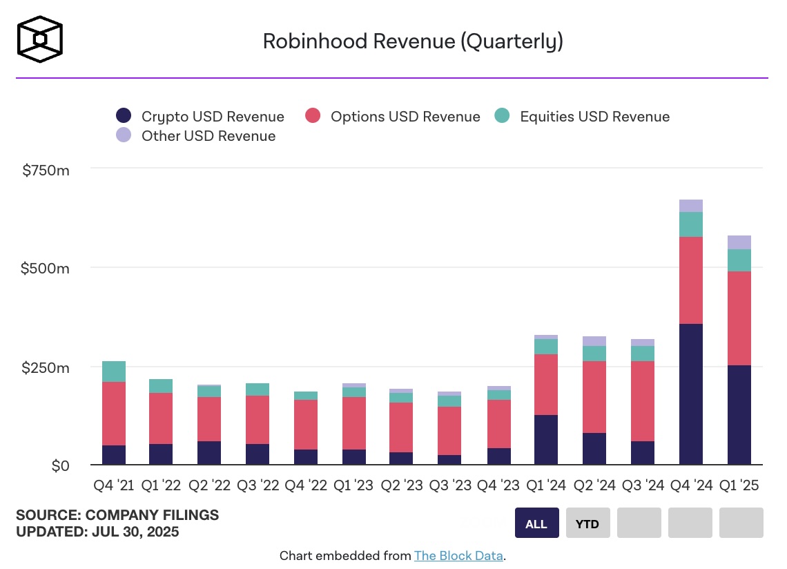The image size is (787, 569).
Task: Click the Q1 '25 crypto bar segment
Action: pyautogui.click(x=739, y=415)
